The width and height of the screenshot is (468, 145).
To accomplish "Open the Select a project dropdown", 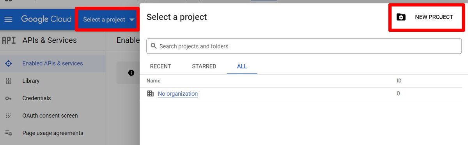I will pos(108,19).
